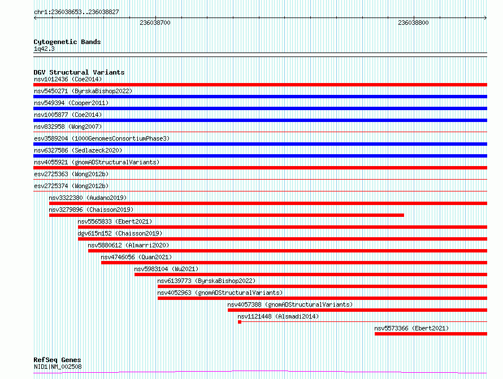Click the 236038800 ruler position label
Image resolution: width=503 pixels, height=379 pixels.
coord(413,23)
